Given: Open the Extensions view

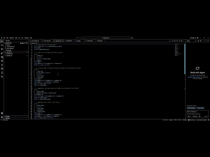Looking at the screenshot, I should point(2,57).
